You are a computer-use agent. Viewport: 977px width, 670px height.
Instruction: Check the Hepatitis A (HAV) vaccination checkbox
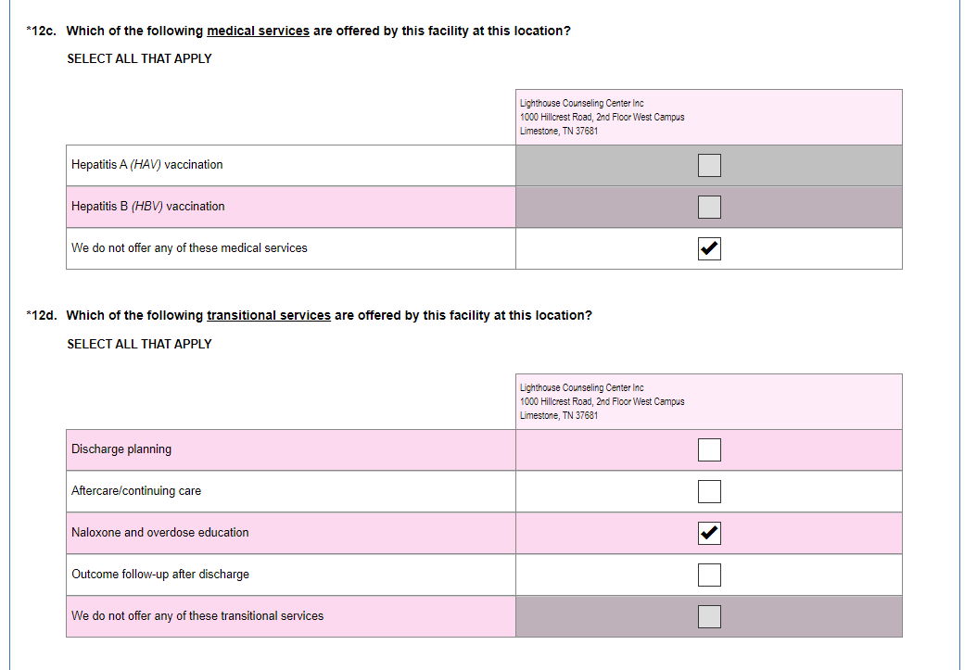pyautogui.click(x=709, y=165)
